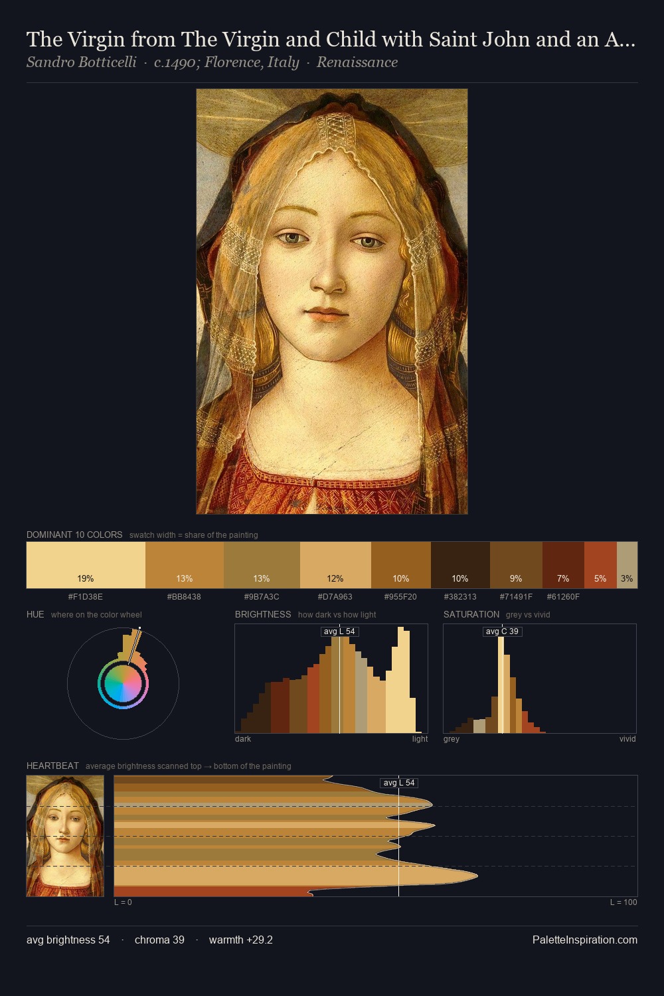The height and width of the screenshot is (996, 664).
Task: Open the PaletteInspiration.com link
Action: 585,940
